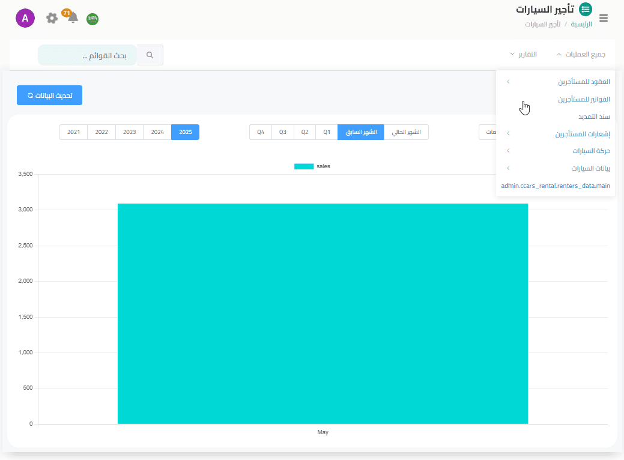The image size is (624, 460).
Task: Select the Q1 quarter filter
Action: [327, 132]
